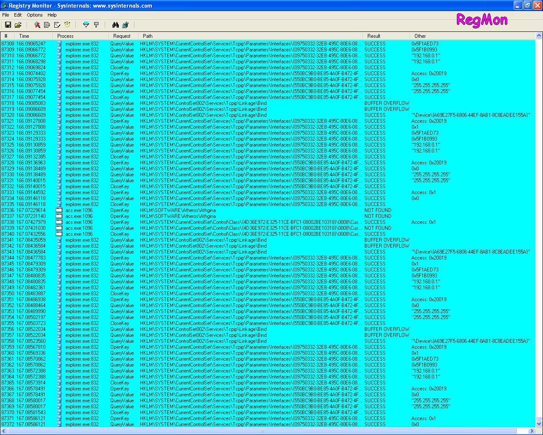Click acs.exe process icon in row 87338
The image size is (543, 435).
[59, 222]
